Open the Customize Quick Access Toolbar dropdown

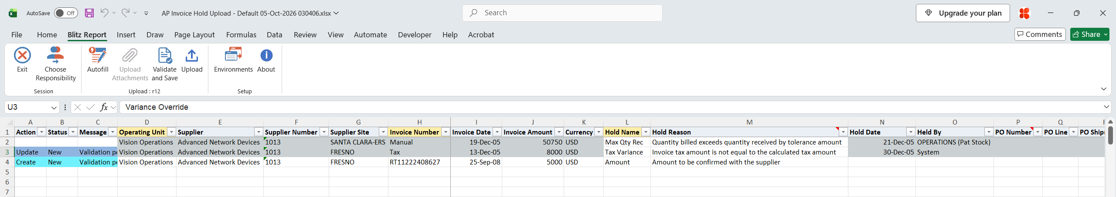(146, 13)
